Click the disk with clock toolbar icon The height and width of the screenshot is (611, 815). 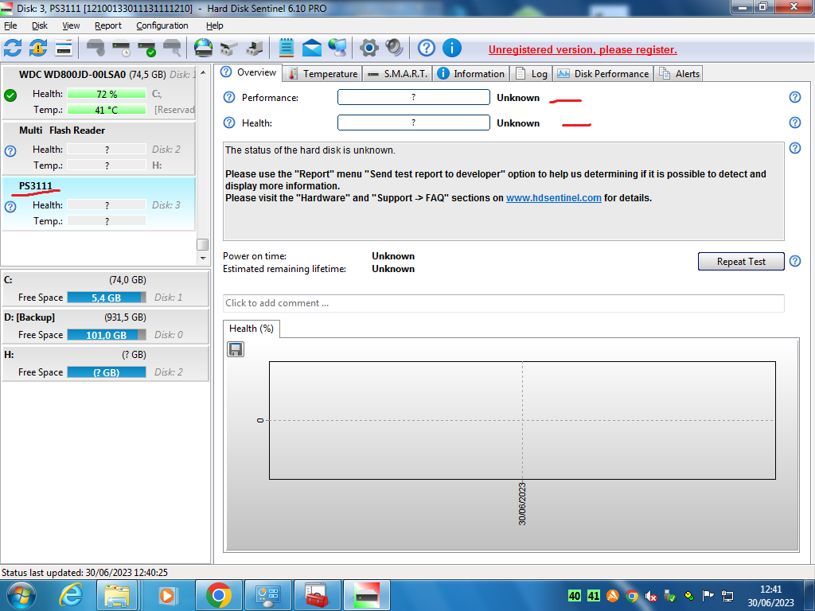point(122,48)
